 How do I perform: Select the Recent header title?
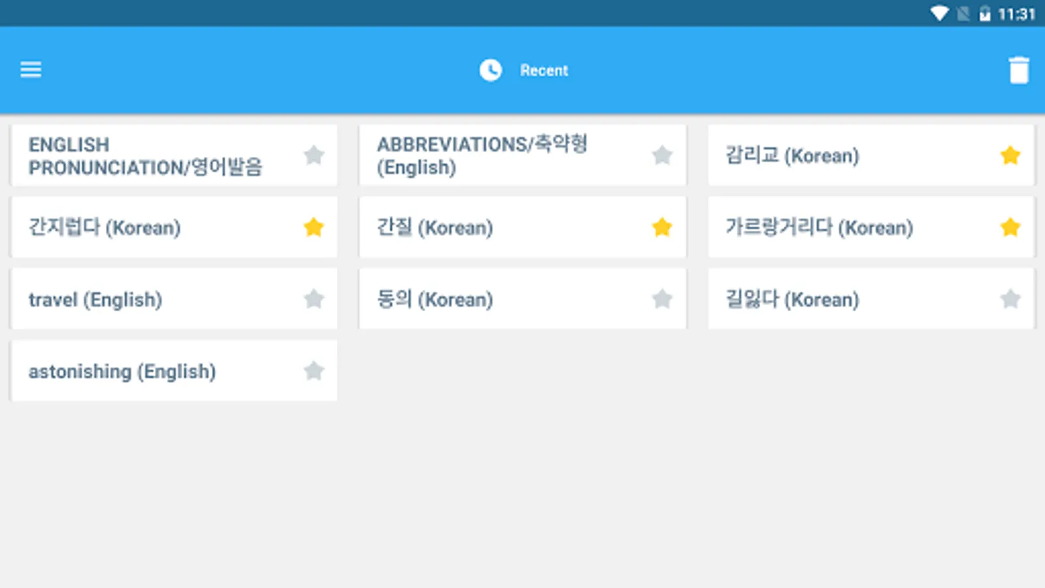pos(544,71)
